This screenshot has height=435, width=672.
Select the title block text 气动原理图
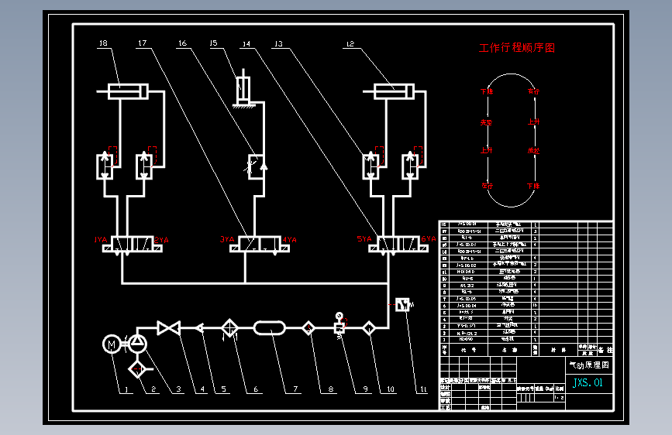pos(589,365)
